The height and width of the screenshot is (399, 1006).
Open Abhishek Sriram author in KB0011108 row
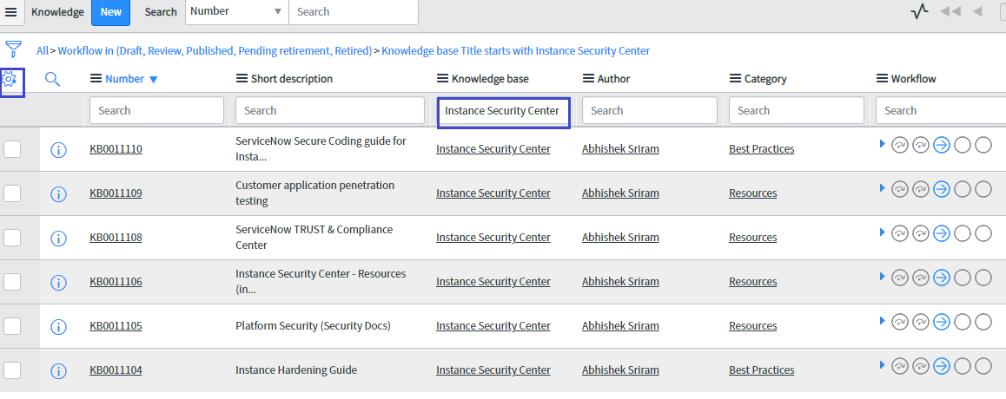point(620,238)
